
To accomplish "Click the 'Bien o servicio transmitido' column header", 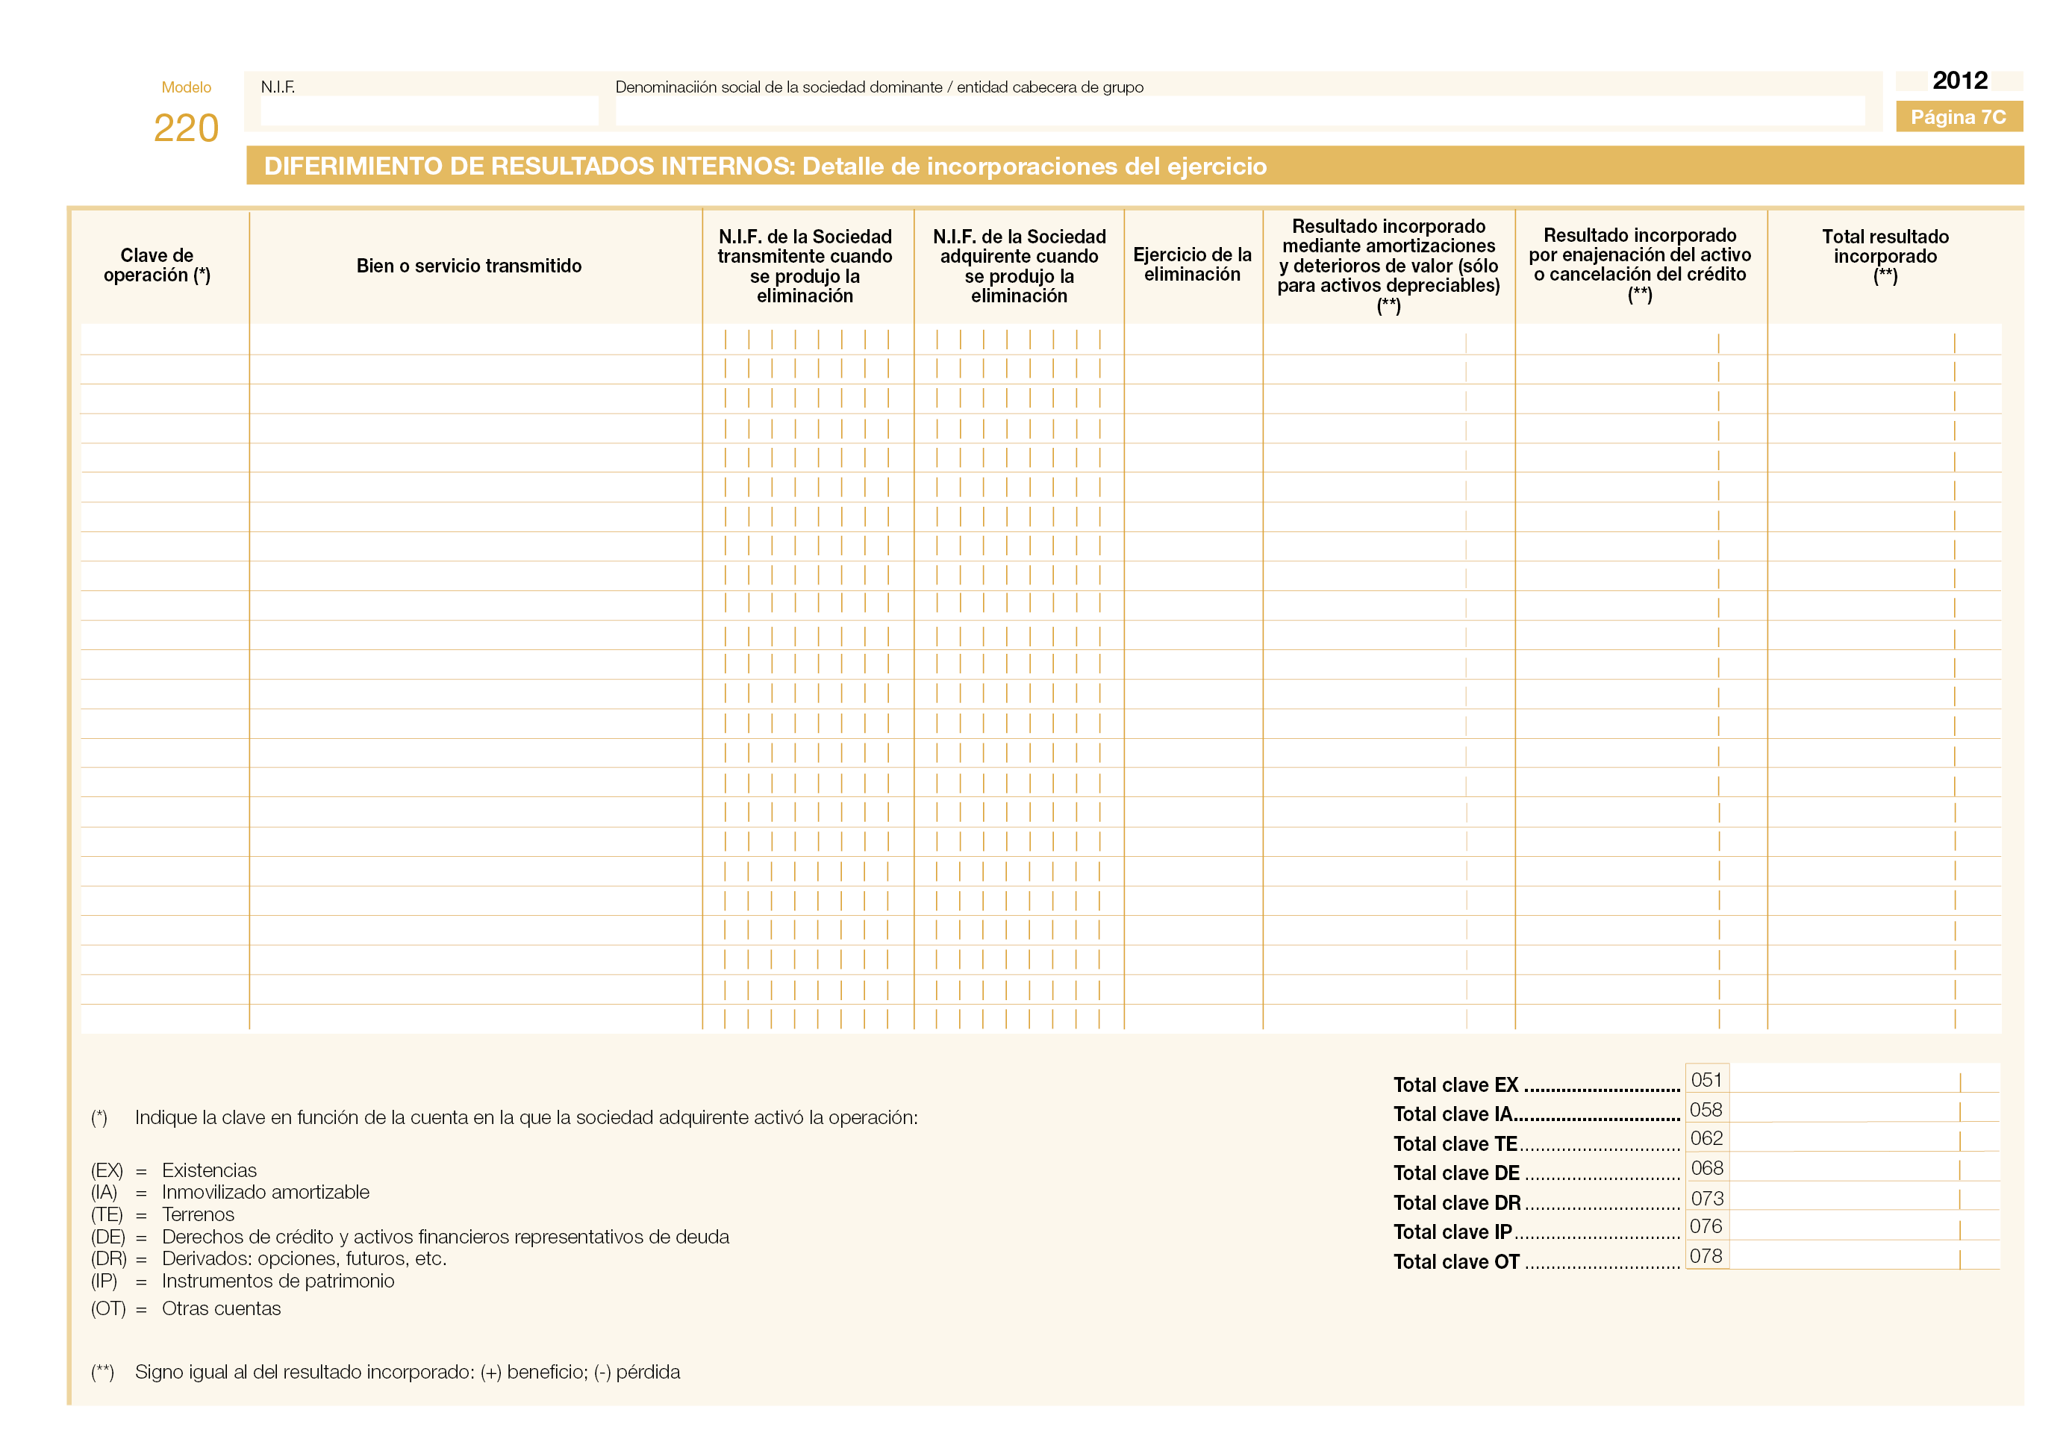I will point(469,266).
